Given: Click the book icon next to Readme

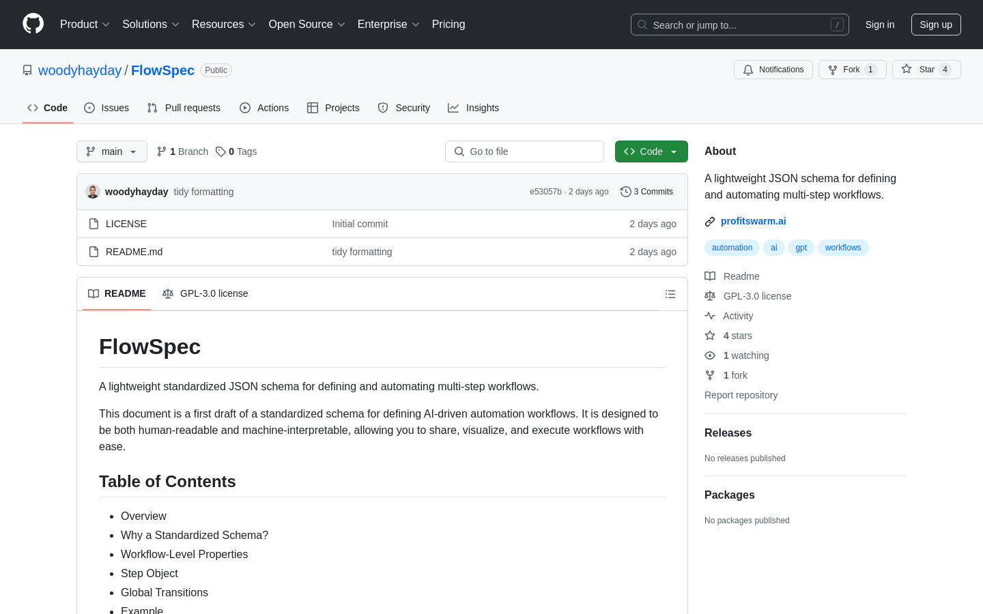Looking at the screenshot, I should (710, 276).
